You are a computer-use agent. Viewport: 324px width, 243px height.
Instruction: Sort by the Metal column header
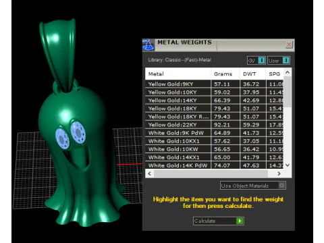coord(178,74)
